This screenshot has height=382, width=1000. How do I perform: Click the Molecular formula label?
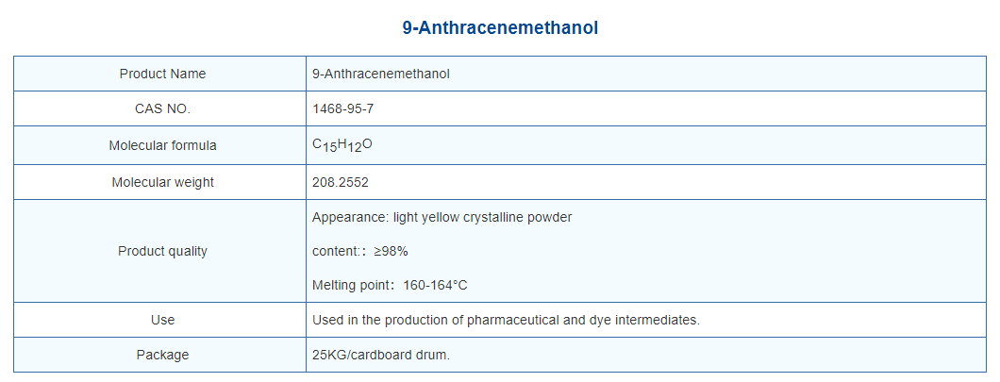click(x=162, y=145)
